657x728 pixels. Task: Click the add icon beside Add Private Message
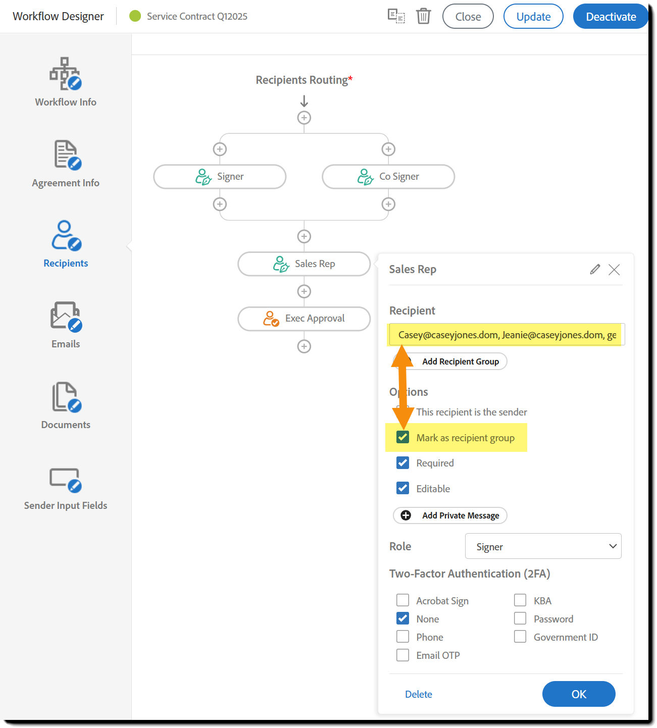tap(406, 515)
